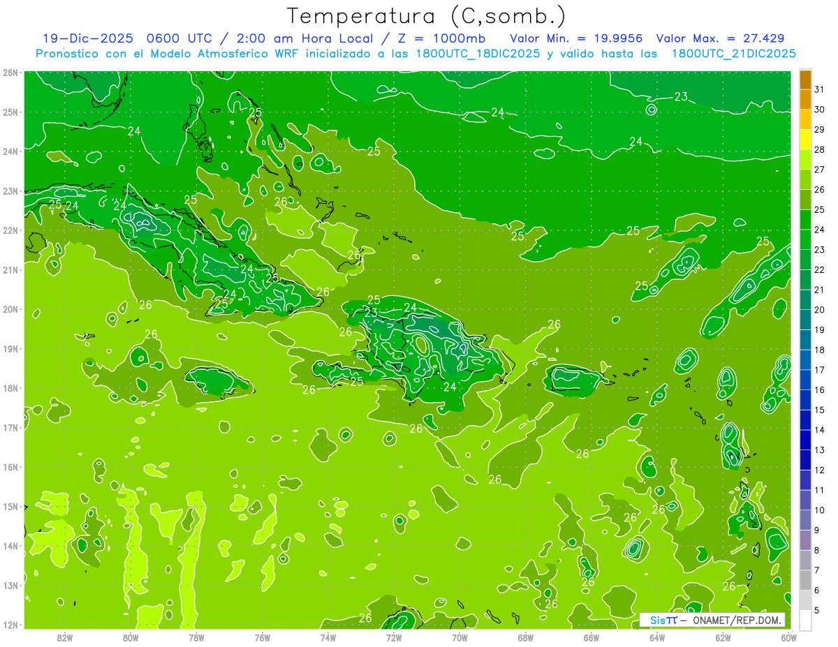The height and width of the screenshot is (647, 838).
Task: Click the color legend label 28
Action: (819, 149)
